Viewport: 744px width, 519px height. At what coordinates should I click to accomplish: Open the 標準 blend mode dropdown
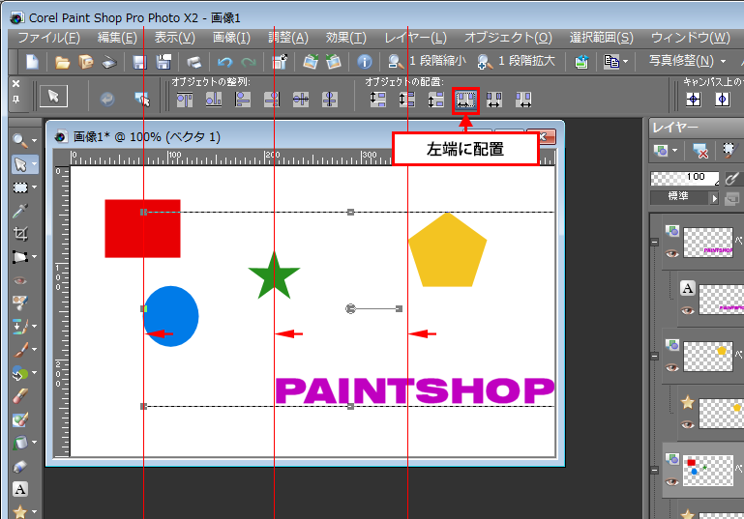click(x=684, y=197)
